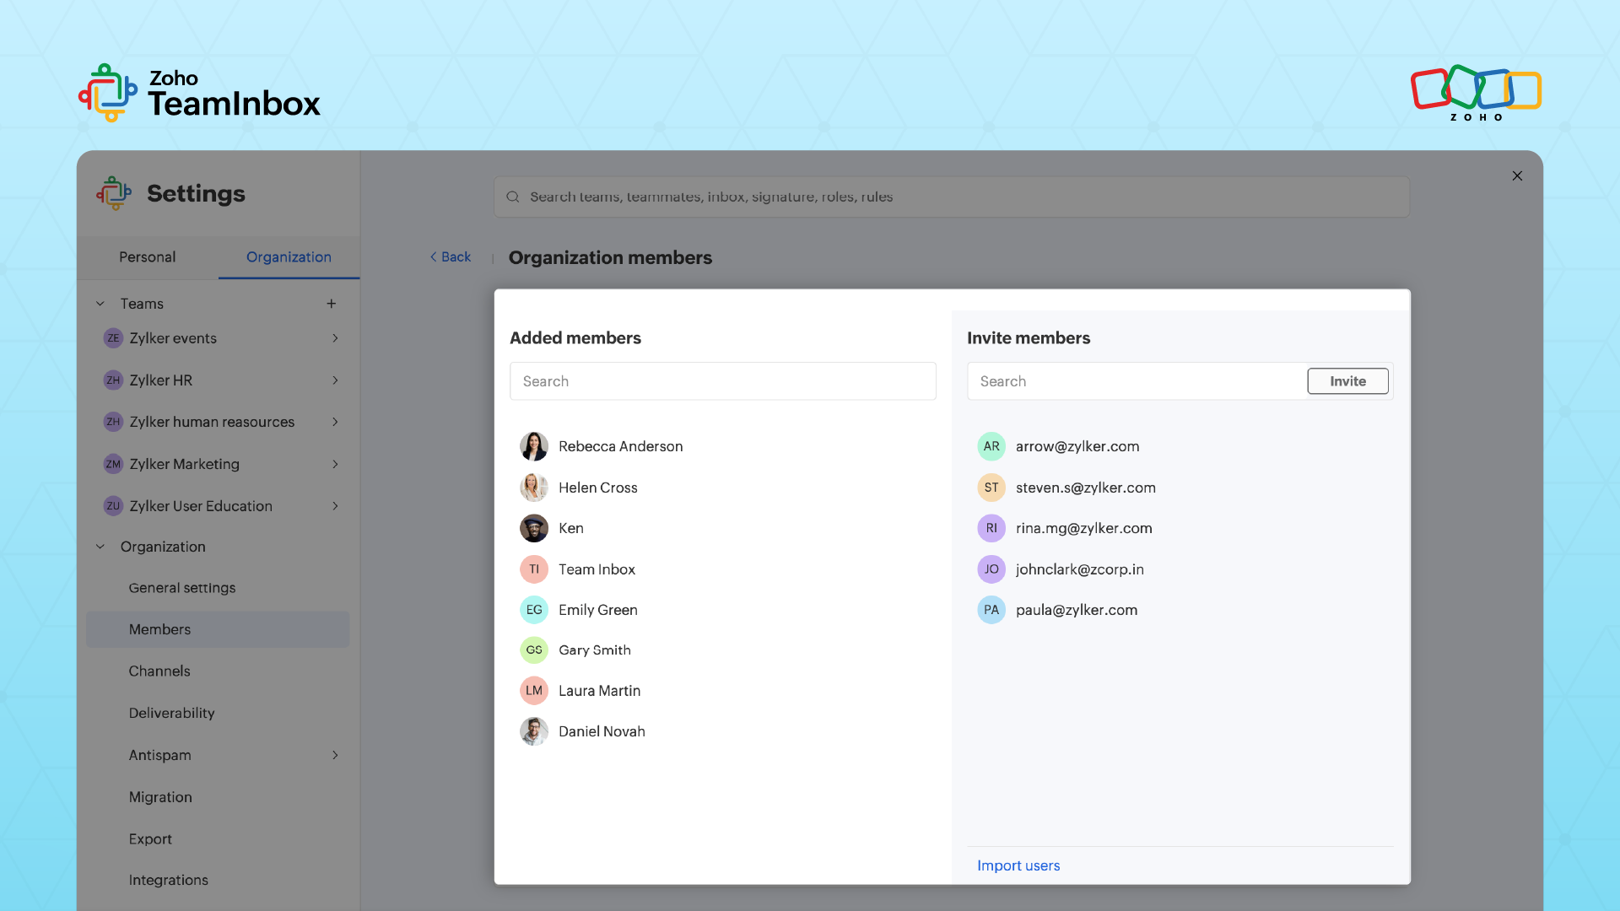The height and width of the screenshot is (911, 1620).
Task: Click the Added members search field
Action: click(722, 381)
